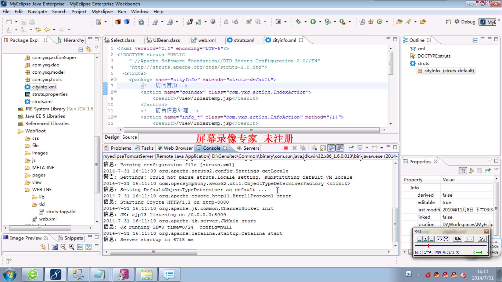Viewport: 502px width, 282px height.
Task: Click the Back navigation arrow
Action: 47,30
